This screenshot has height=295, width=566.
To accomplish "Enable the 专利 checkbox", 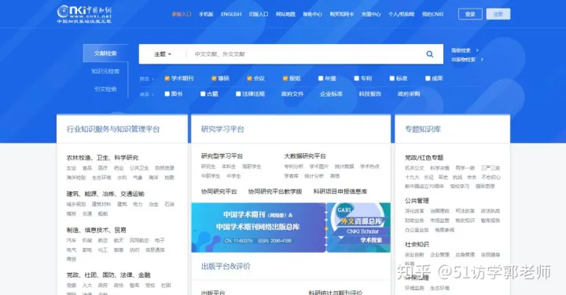I will click(356, 78).
